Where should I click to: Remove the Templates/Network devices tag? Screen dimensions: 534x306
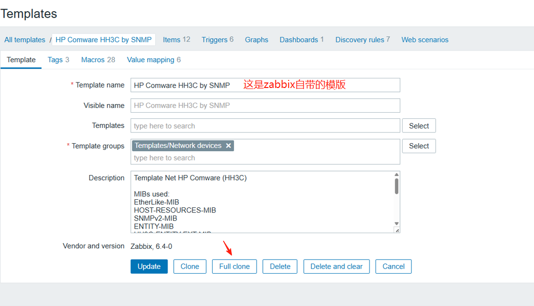point(228,146)
